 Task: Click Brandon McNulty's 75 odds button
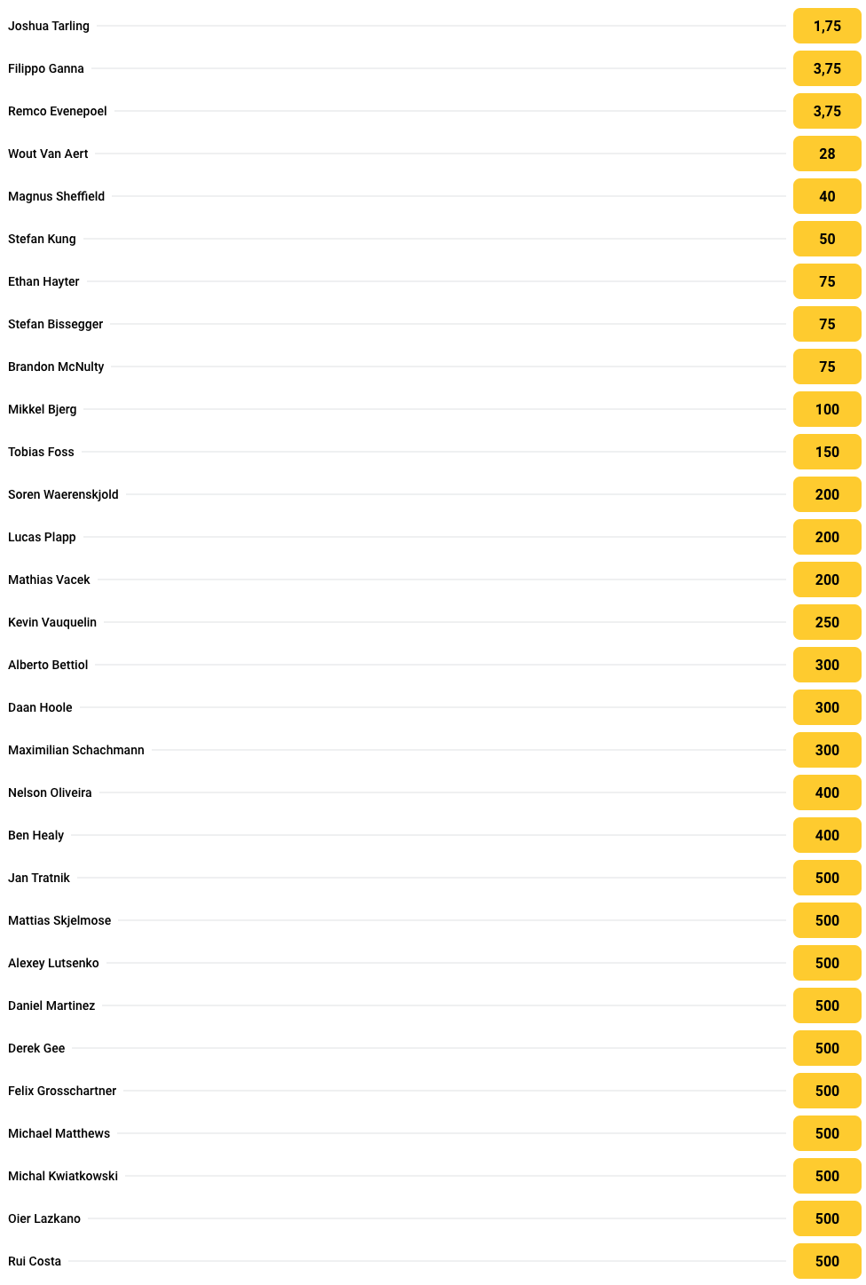827,367
